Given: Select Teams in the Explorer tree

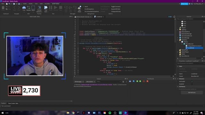Looking at the screenshot, I should click(x=182, y=54).
